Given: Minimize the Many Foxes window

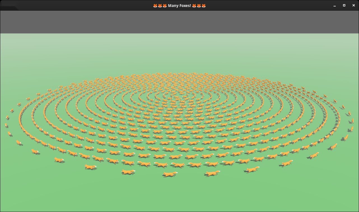Looking at the screenshot, I should point(335,6).
